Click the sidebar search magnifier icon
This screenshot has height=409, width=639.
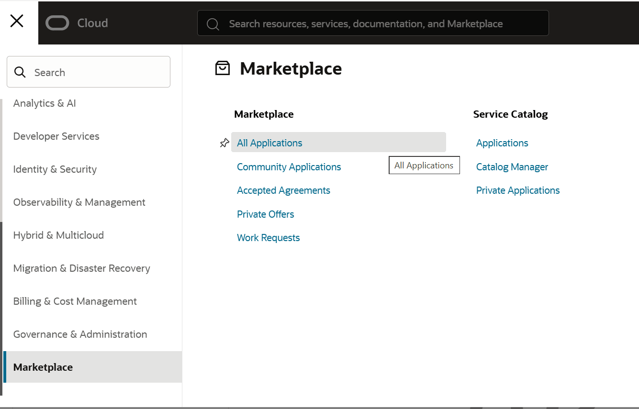pyautogui.click(x=20, y=72)
